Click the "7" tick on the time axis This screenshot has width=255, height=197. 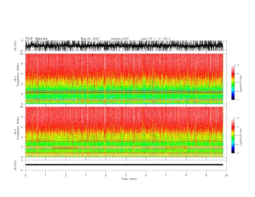click(x=166, y=175)
